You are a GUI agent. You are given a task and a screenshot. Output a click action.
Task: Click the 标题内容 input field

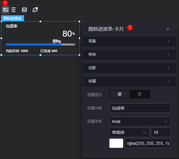[x=140, y=108]
